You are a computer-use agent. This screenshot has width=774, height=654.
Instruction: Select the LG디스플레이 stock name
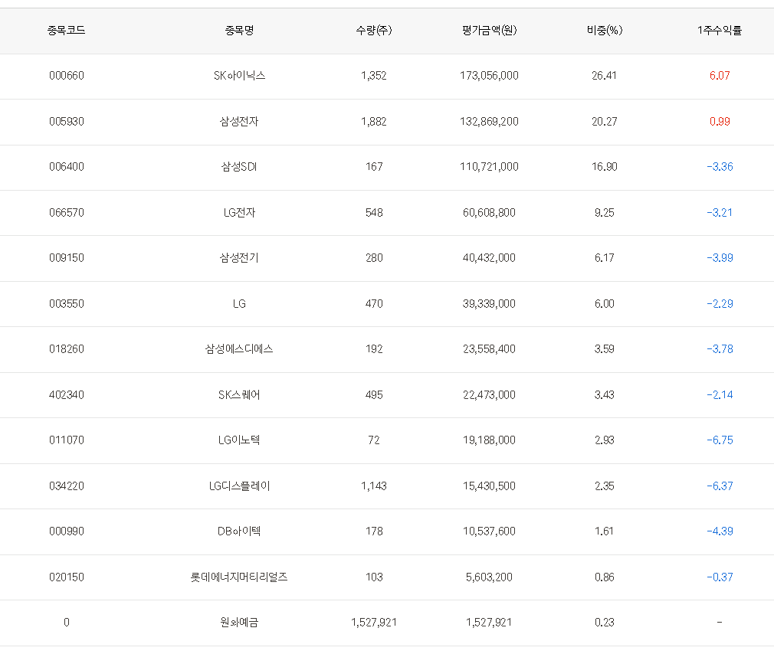pyautogui.click(x=239, y=486)
